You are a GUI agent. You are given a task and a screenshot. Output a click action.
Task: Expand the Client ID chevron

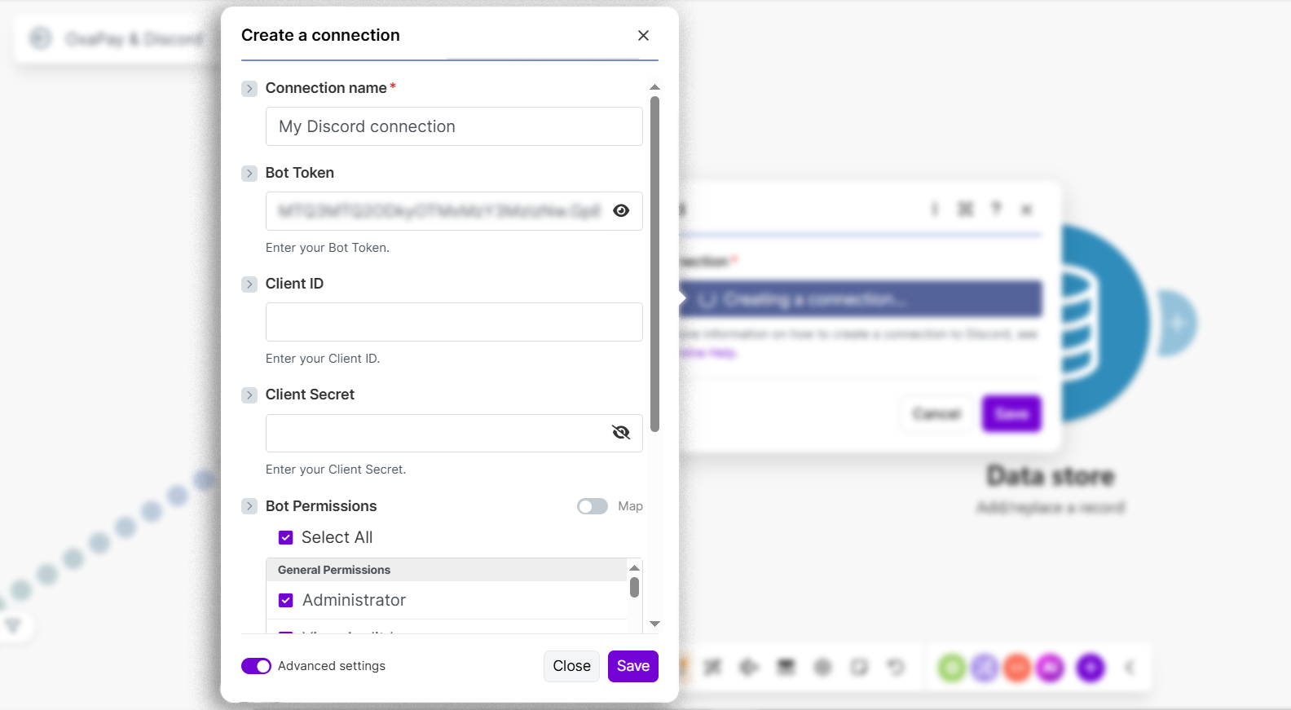[249, 284]
